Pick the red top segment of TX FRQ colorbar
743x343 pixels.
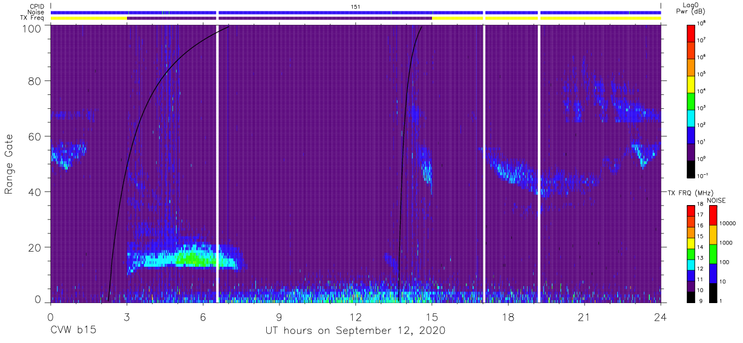pyautogui.click(x=691, y=211)
